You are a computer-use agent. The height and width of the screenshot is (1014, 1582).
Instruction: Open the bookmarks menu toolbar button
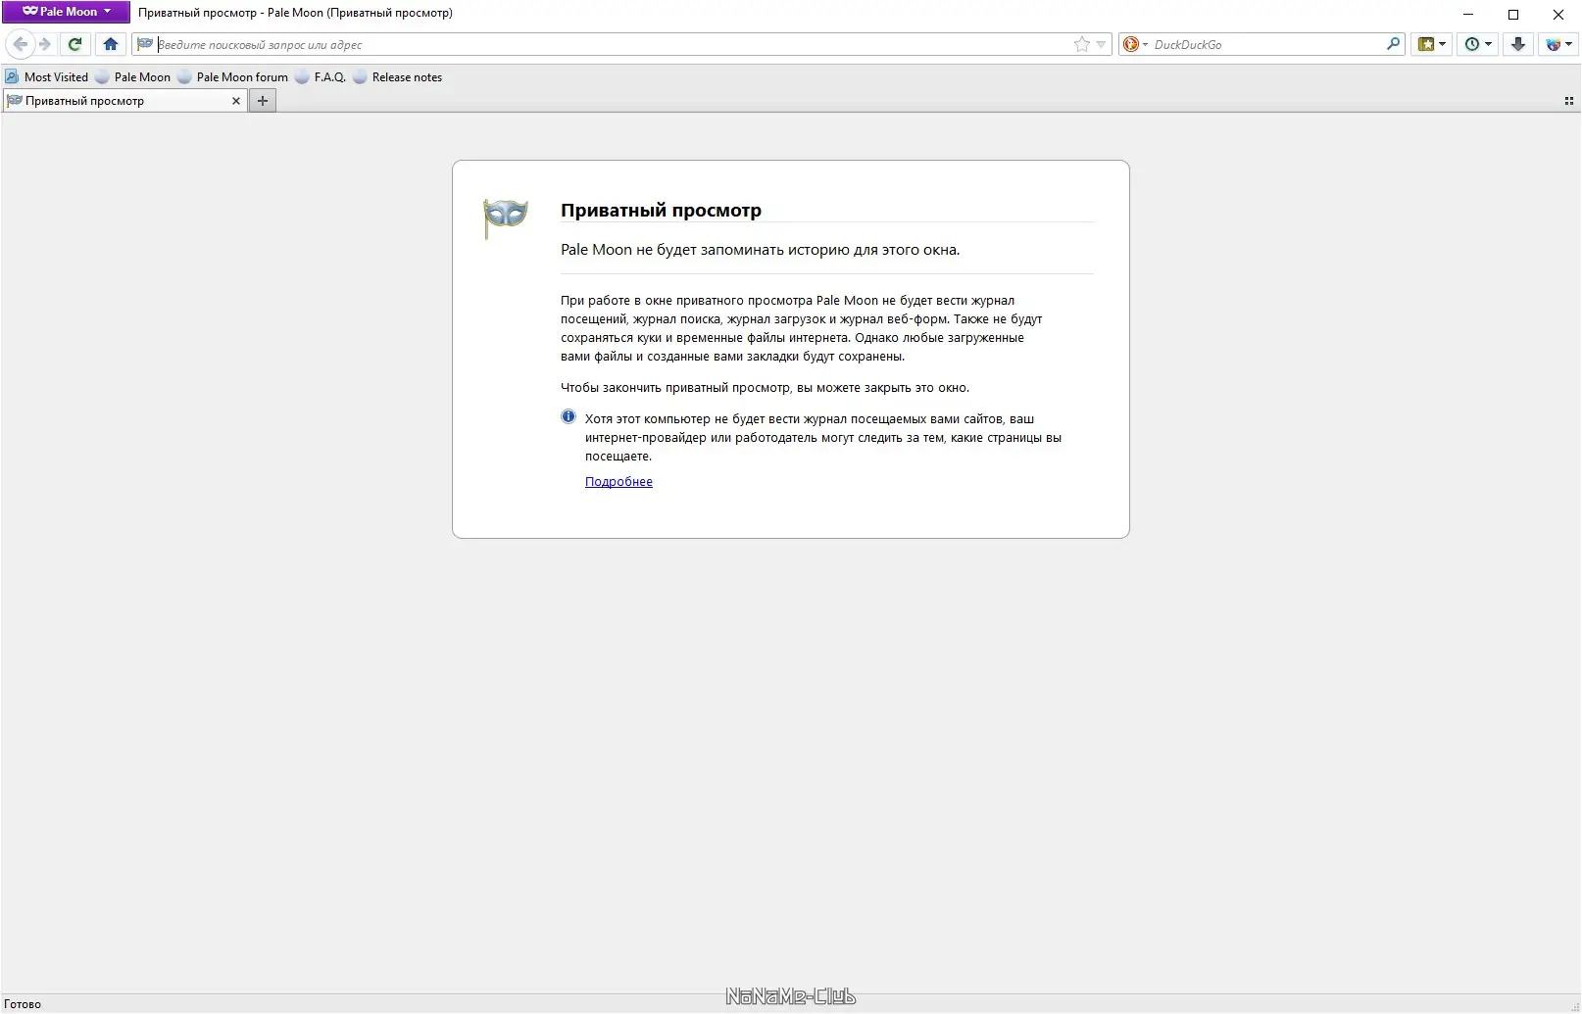point(1432,44)
